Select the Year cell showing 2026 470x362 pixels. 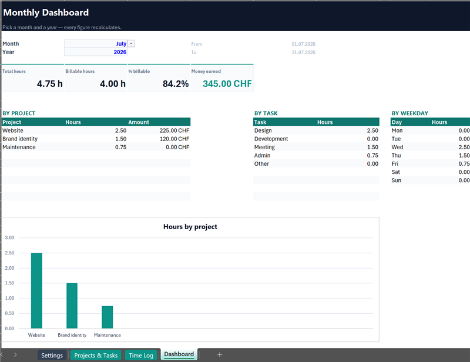[x=96, y=52]
